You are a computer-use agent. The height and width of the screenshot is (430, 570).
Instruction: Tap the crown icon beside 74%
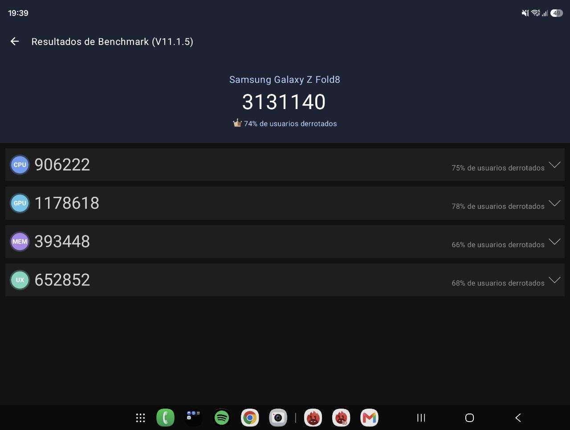tap(237, 123)
